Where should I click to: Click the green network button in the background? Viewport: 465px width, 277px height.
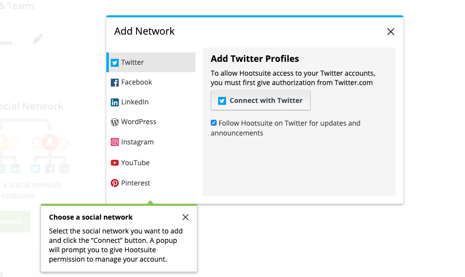click(x=15, y=222)
